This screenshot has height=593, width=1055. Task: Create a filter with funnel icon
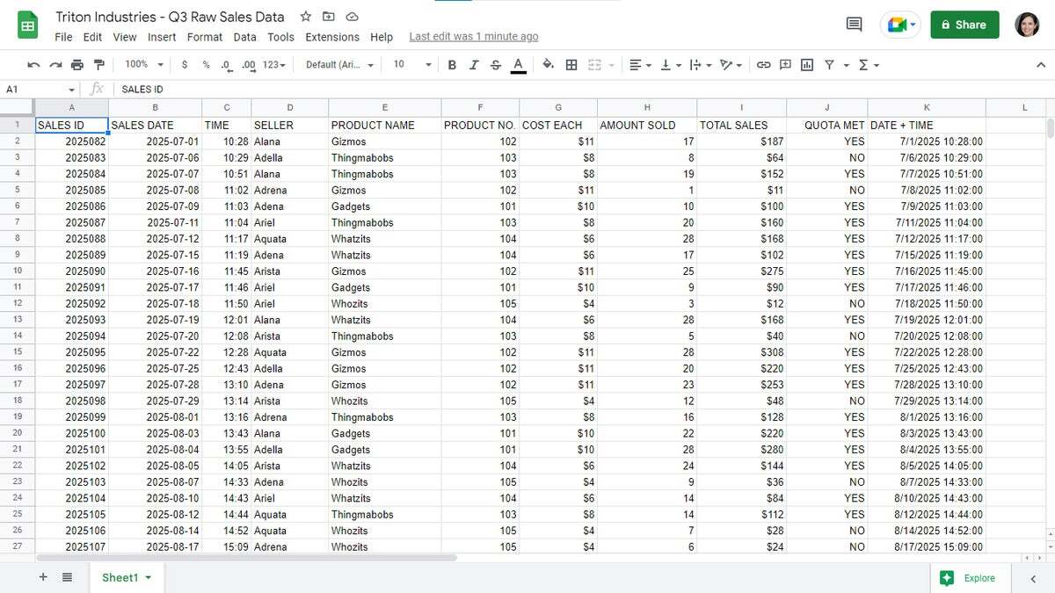point(829,65)
